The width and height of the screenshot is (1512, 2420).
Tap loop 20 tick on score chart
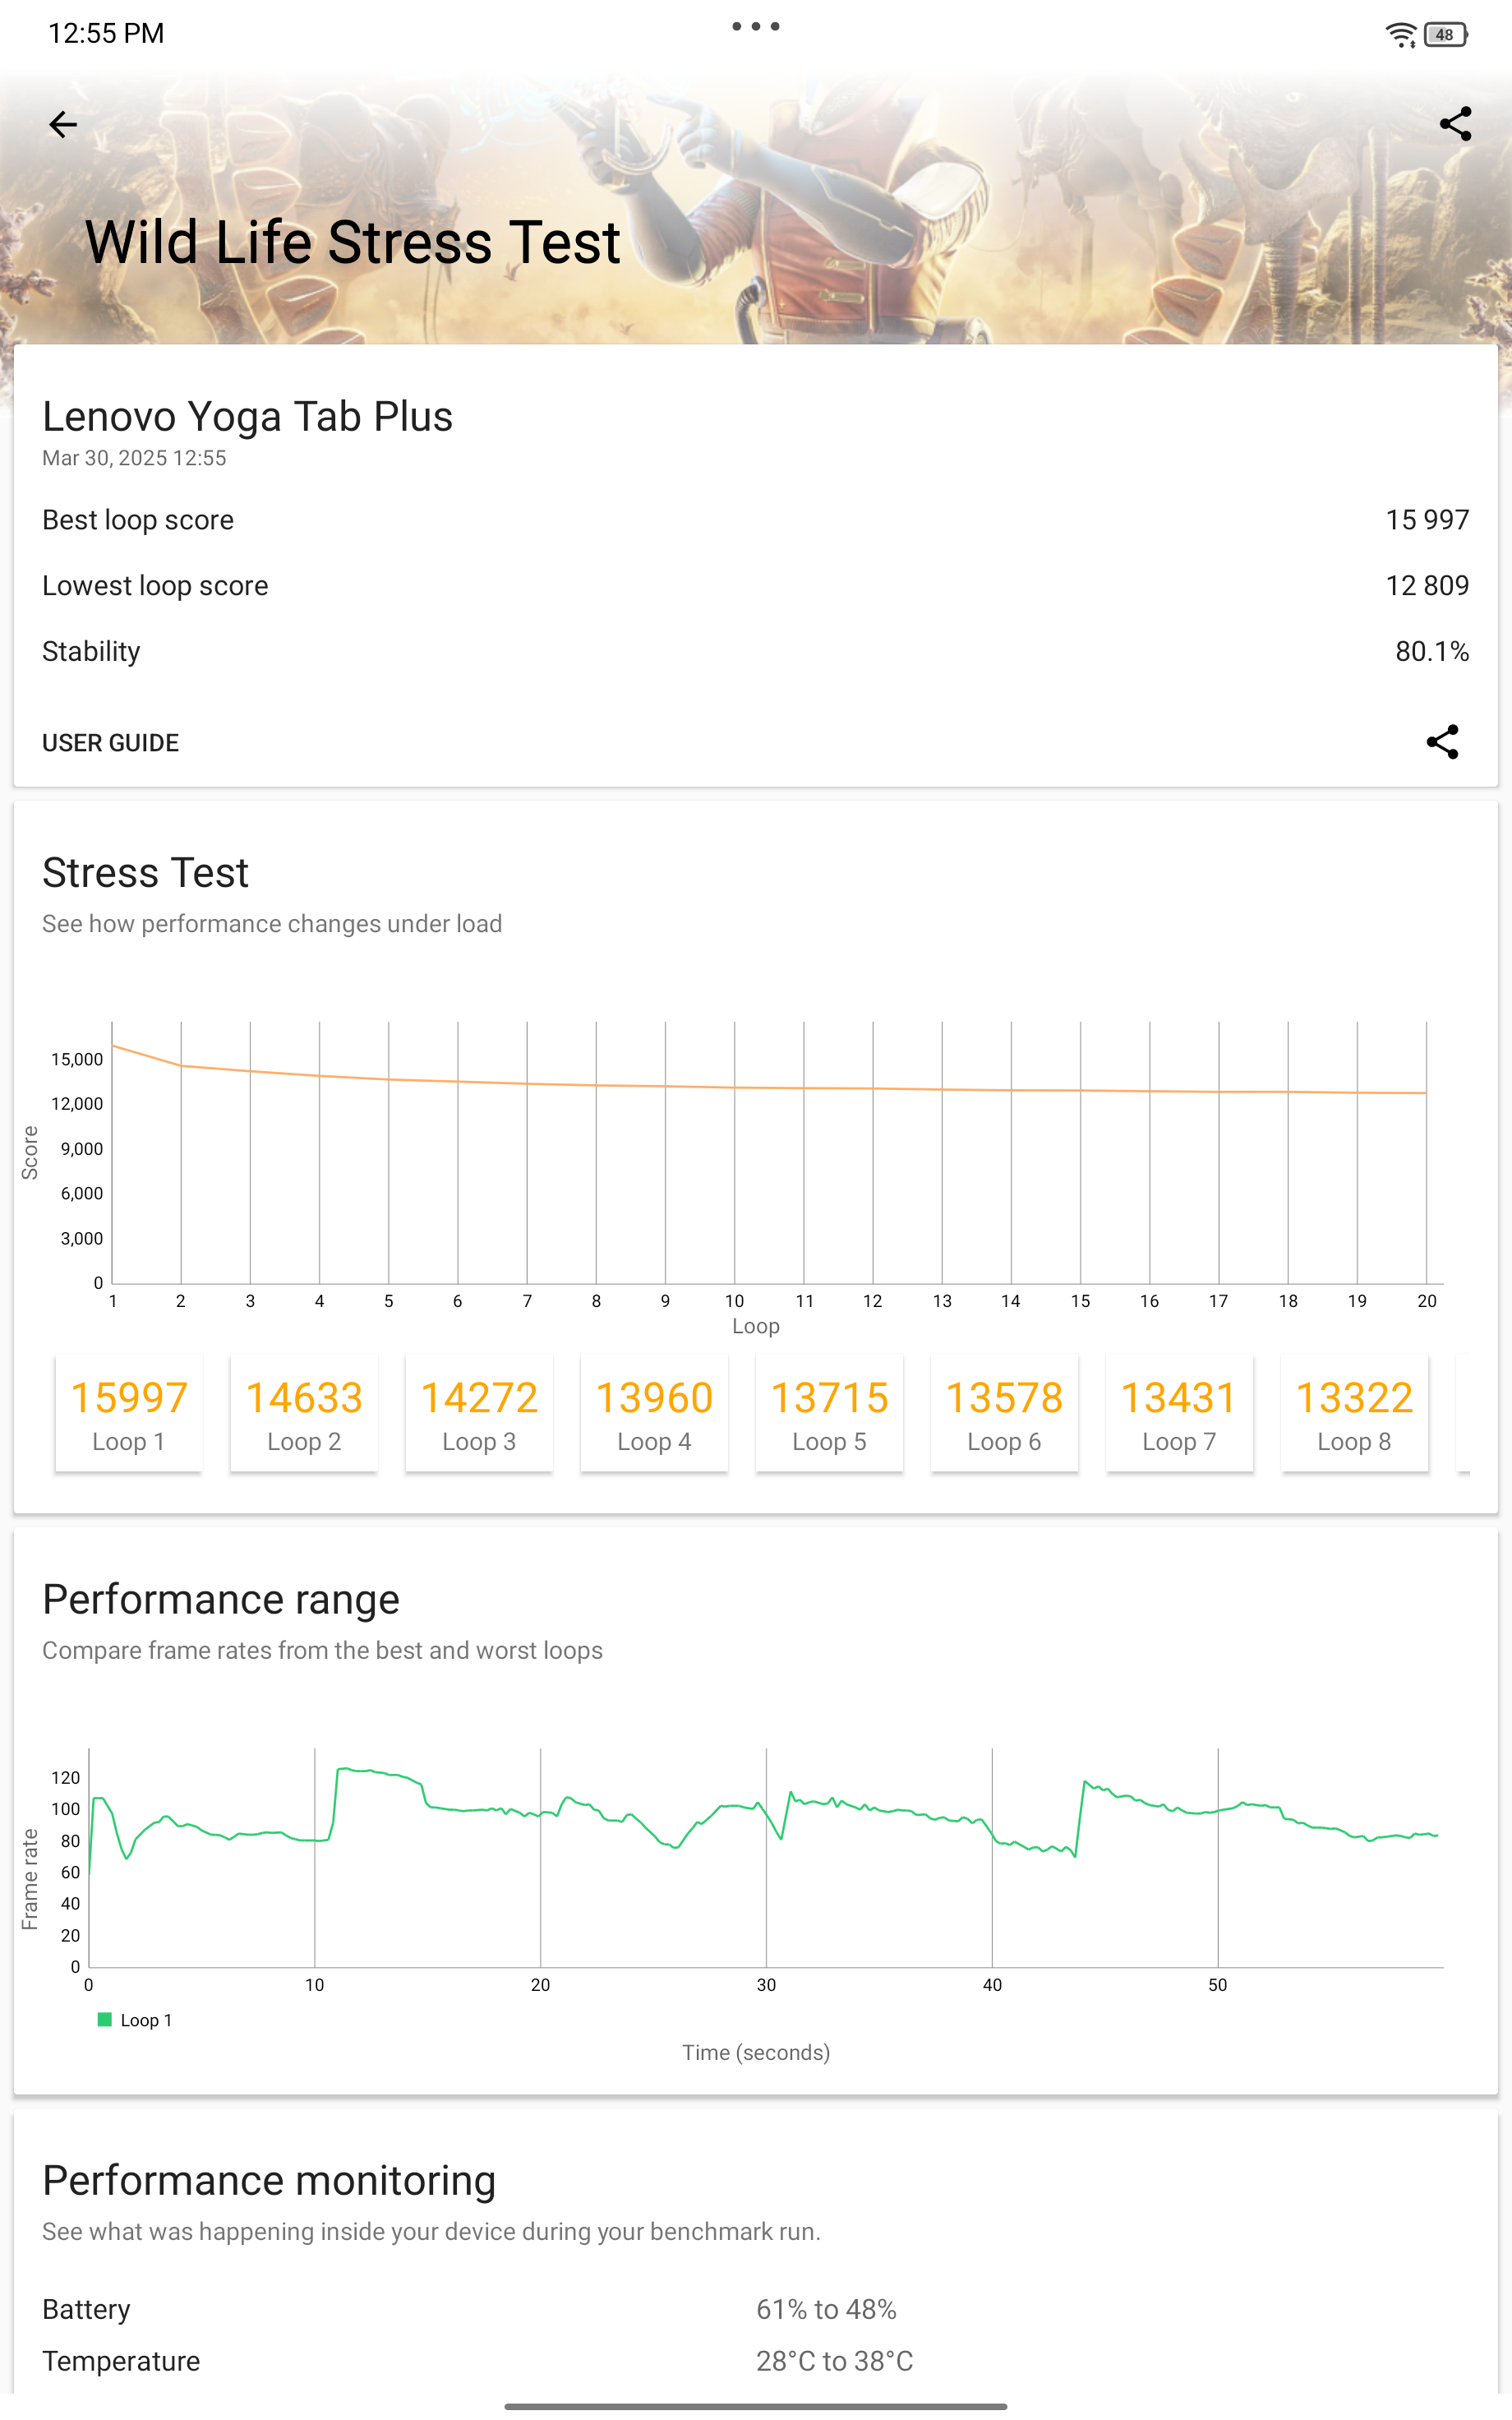click(1427, 1302)
